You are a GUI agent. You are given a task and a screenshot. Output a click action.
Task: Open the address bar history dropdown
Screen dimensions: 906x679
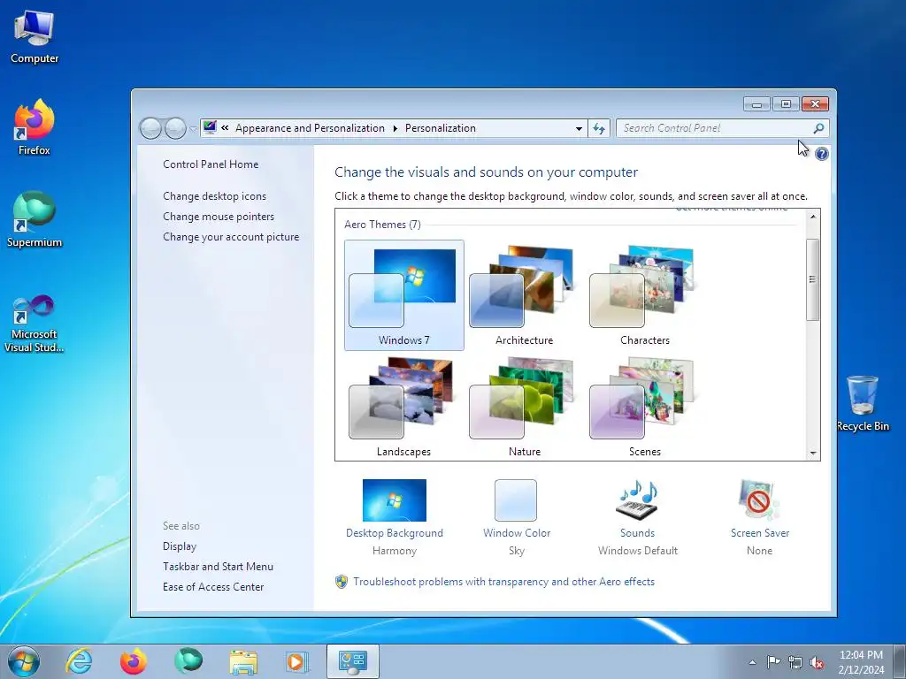tap(579, 128)
